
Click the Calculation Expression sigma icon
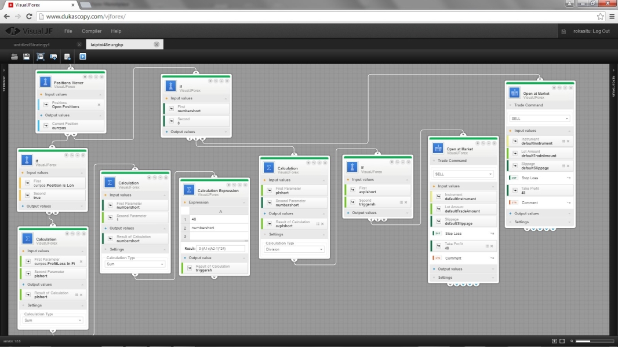(189, 190)
